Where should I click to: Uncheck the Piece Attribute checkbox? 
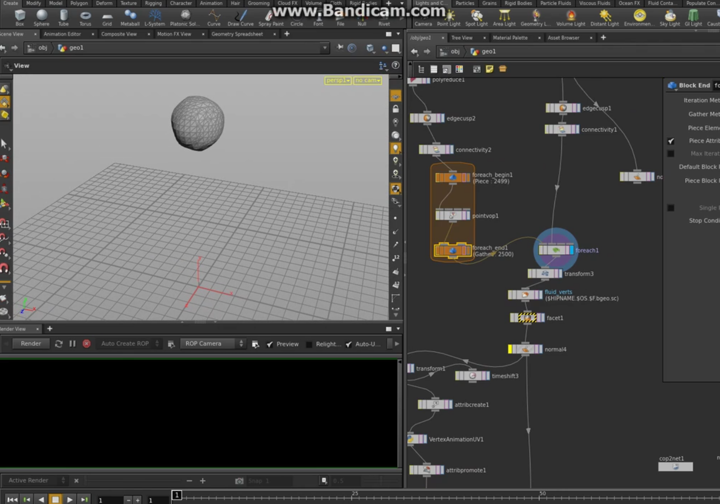(671, 141)
